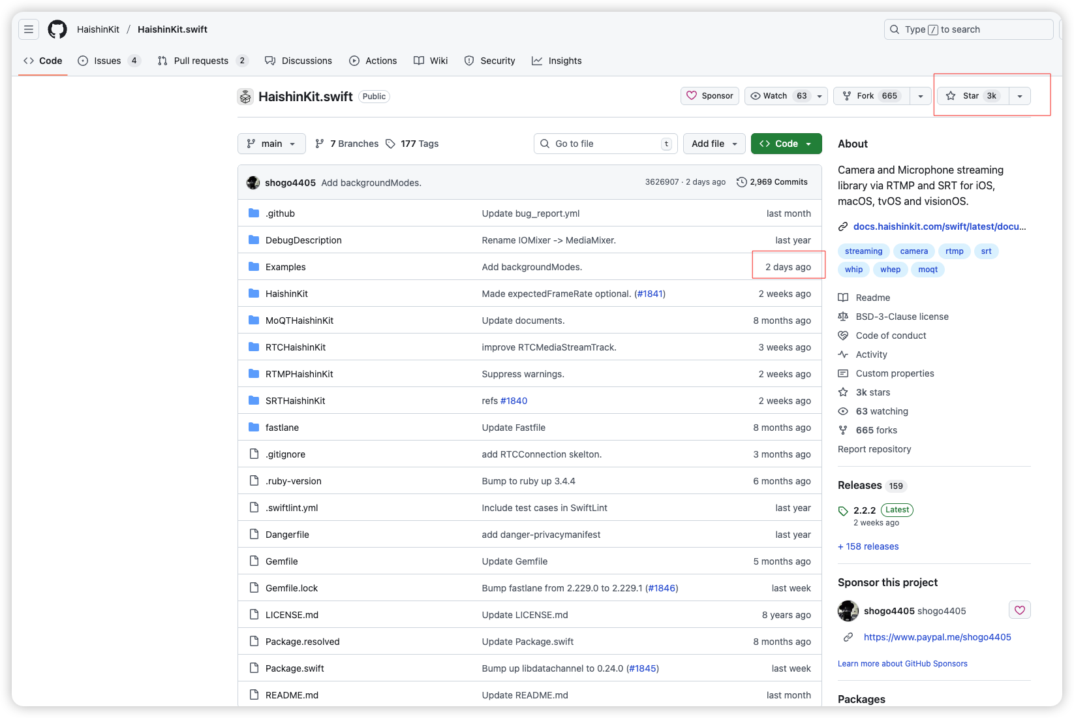Open the Wiki tab
Viewport: 1074px width, 718px height.
(431, 61)
